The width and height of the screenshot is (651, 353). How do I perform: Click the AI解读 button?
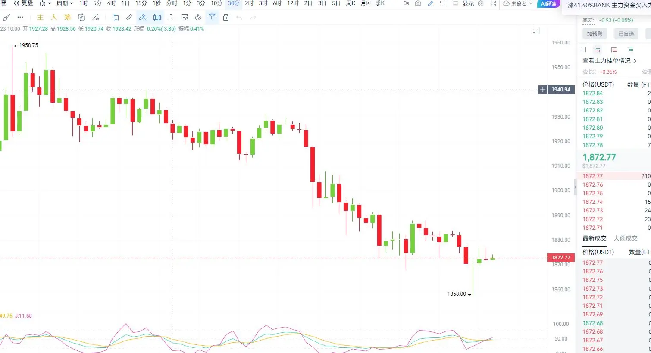pyautogui.click(x=548, y=3)
